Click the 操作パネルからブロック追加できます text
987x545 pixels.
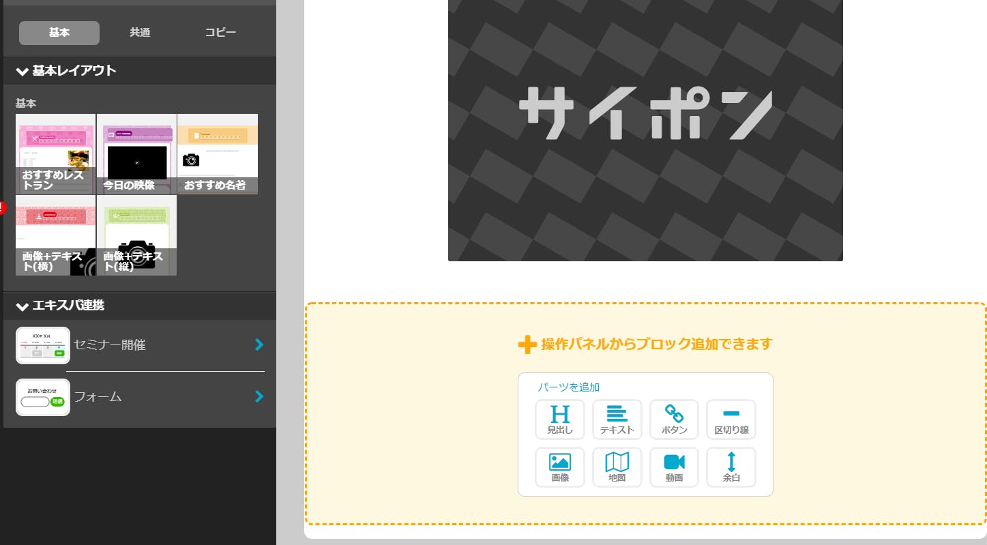pos(656,344)
